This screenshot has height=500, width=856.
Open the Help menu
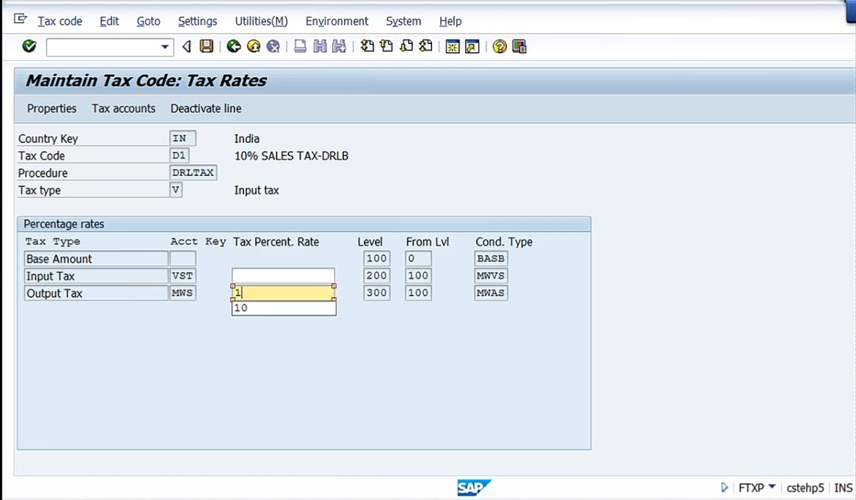450,21
